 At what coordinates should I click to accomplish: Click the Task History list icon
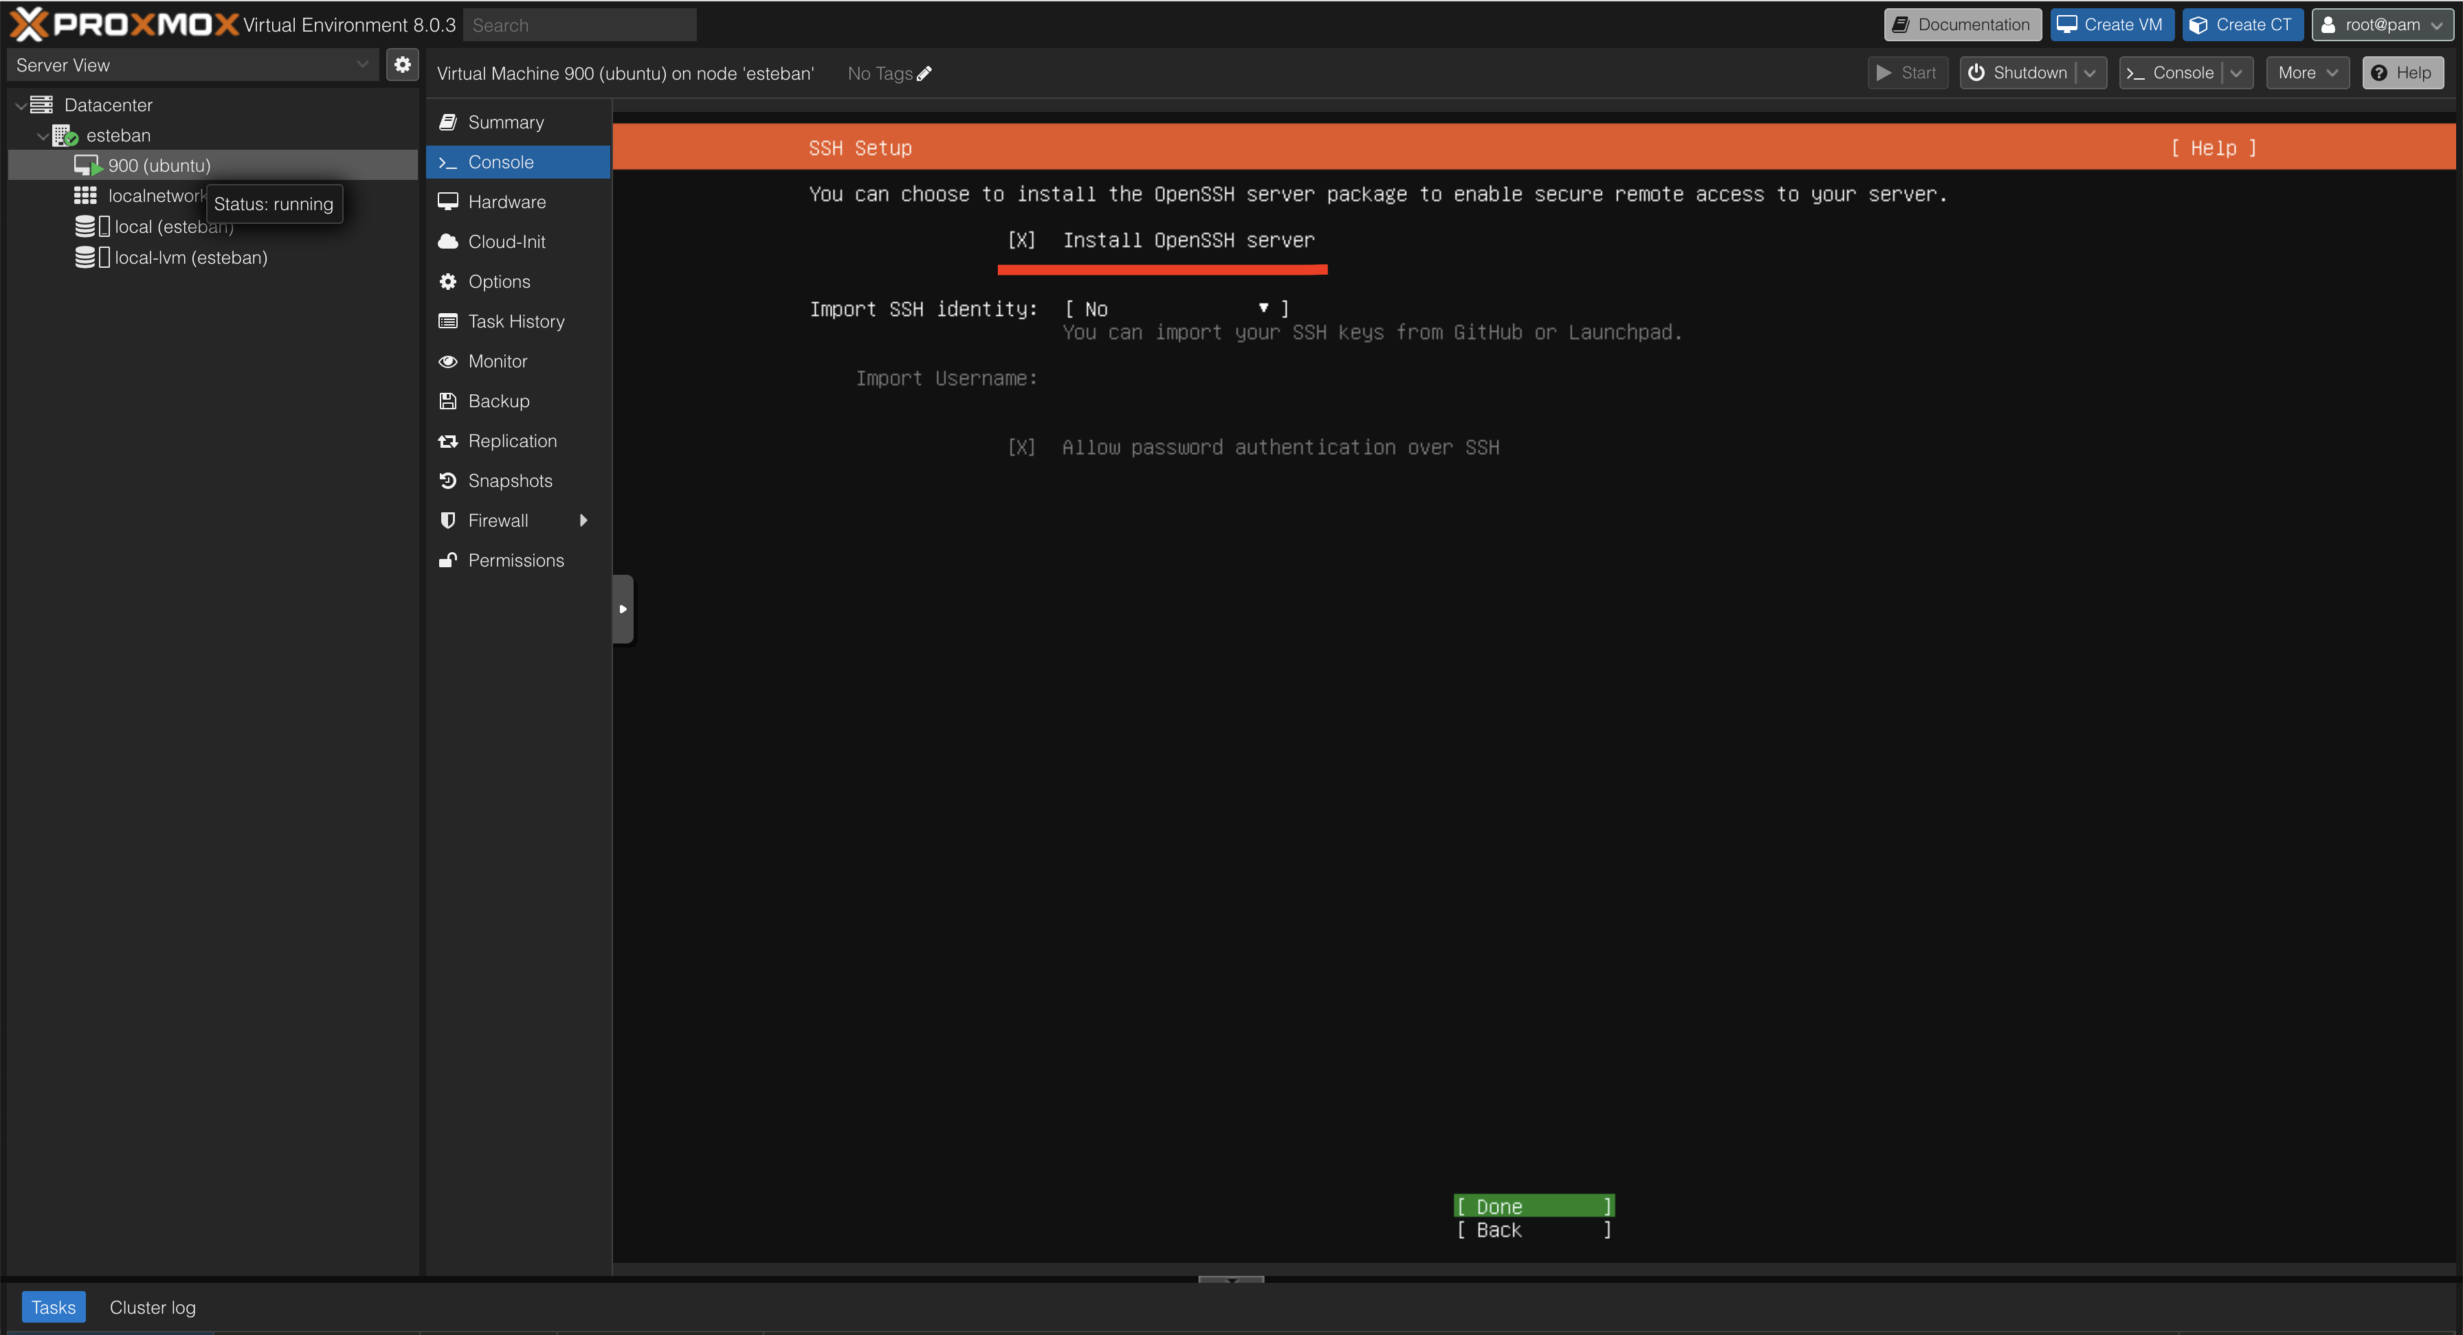click(x=447, y=321)
